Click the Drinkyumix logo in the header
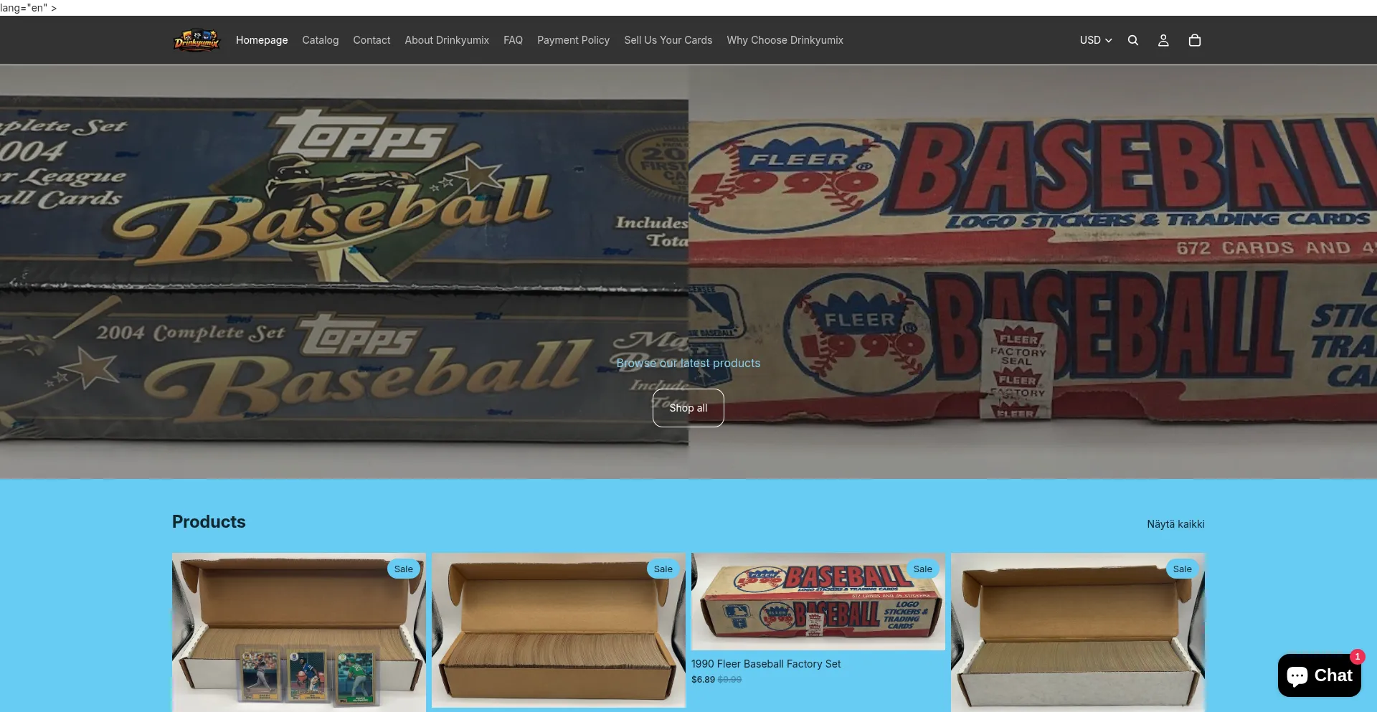Viewport: 1377px width, 712px height. click(197, 40)
